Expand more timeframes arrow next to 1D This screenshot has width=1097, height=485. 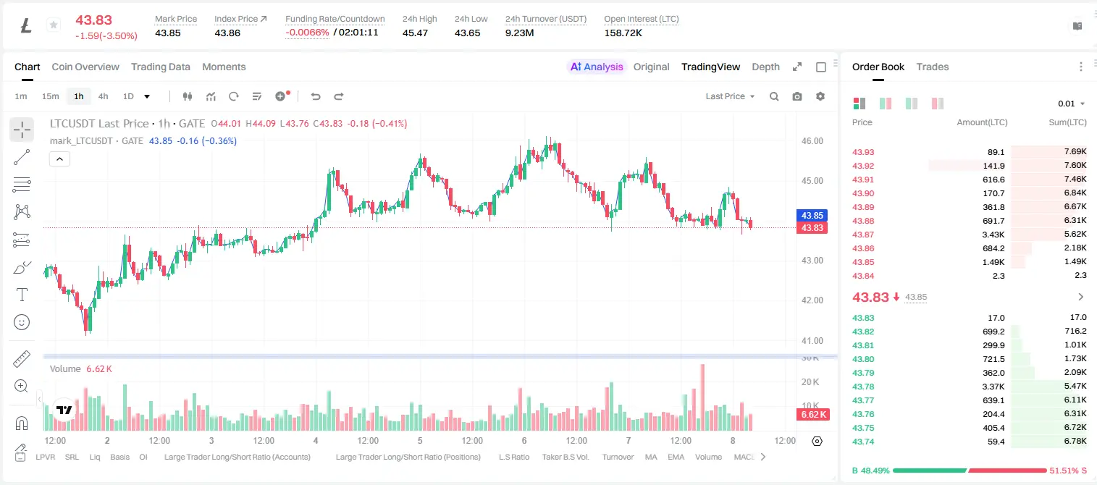coord(147,96)
